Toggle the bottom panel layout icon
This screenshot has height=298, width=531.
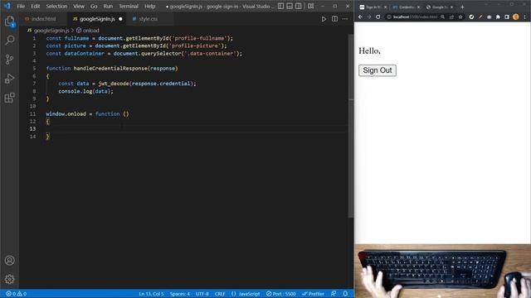tap(290, 6)
